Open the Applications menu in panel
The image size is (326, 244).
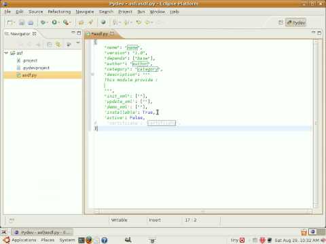pos(24,240)
